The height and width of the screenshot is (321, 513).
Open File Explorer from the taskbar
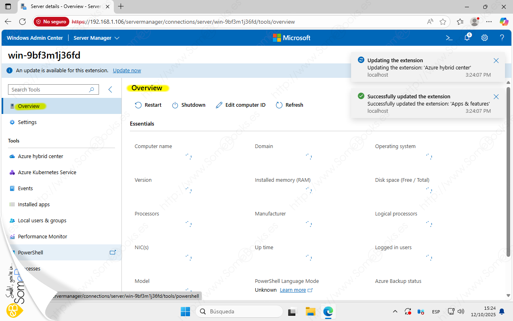[x=311, y=311]
